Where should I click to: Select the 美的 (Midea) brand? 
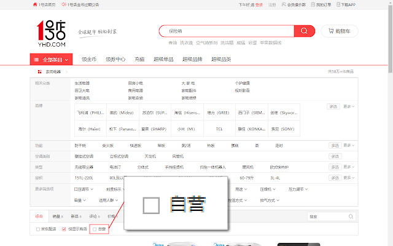tap(122, 113)
